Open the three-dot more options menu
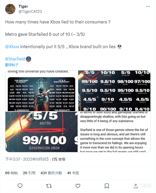Image resolution: width=156 pixels, height=193 pixels. (148, 6)
